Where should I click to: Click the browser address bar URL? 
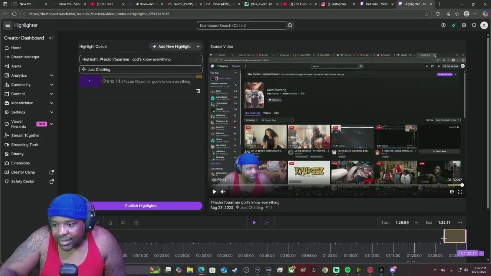pyautogui.click(x=99, y=14)
